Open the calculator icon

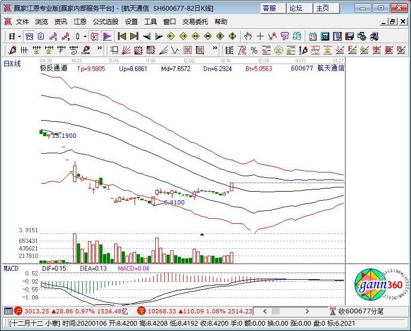(325, 36)
